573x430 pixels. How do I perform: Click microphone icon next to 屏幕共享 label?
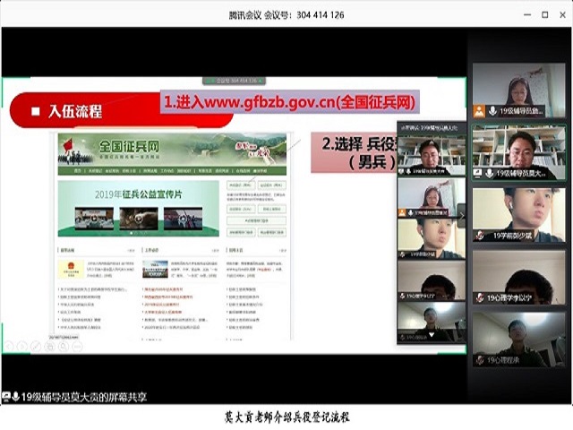click(13, 397)
